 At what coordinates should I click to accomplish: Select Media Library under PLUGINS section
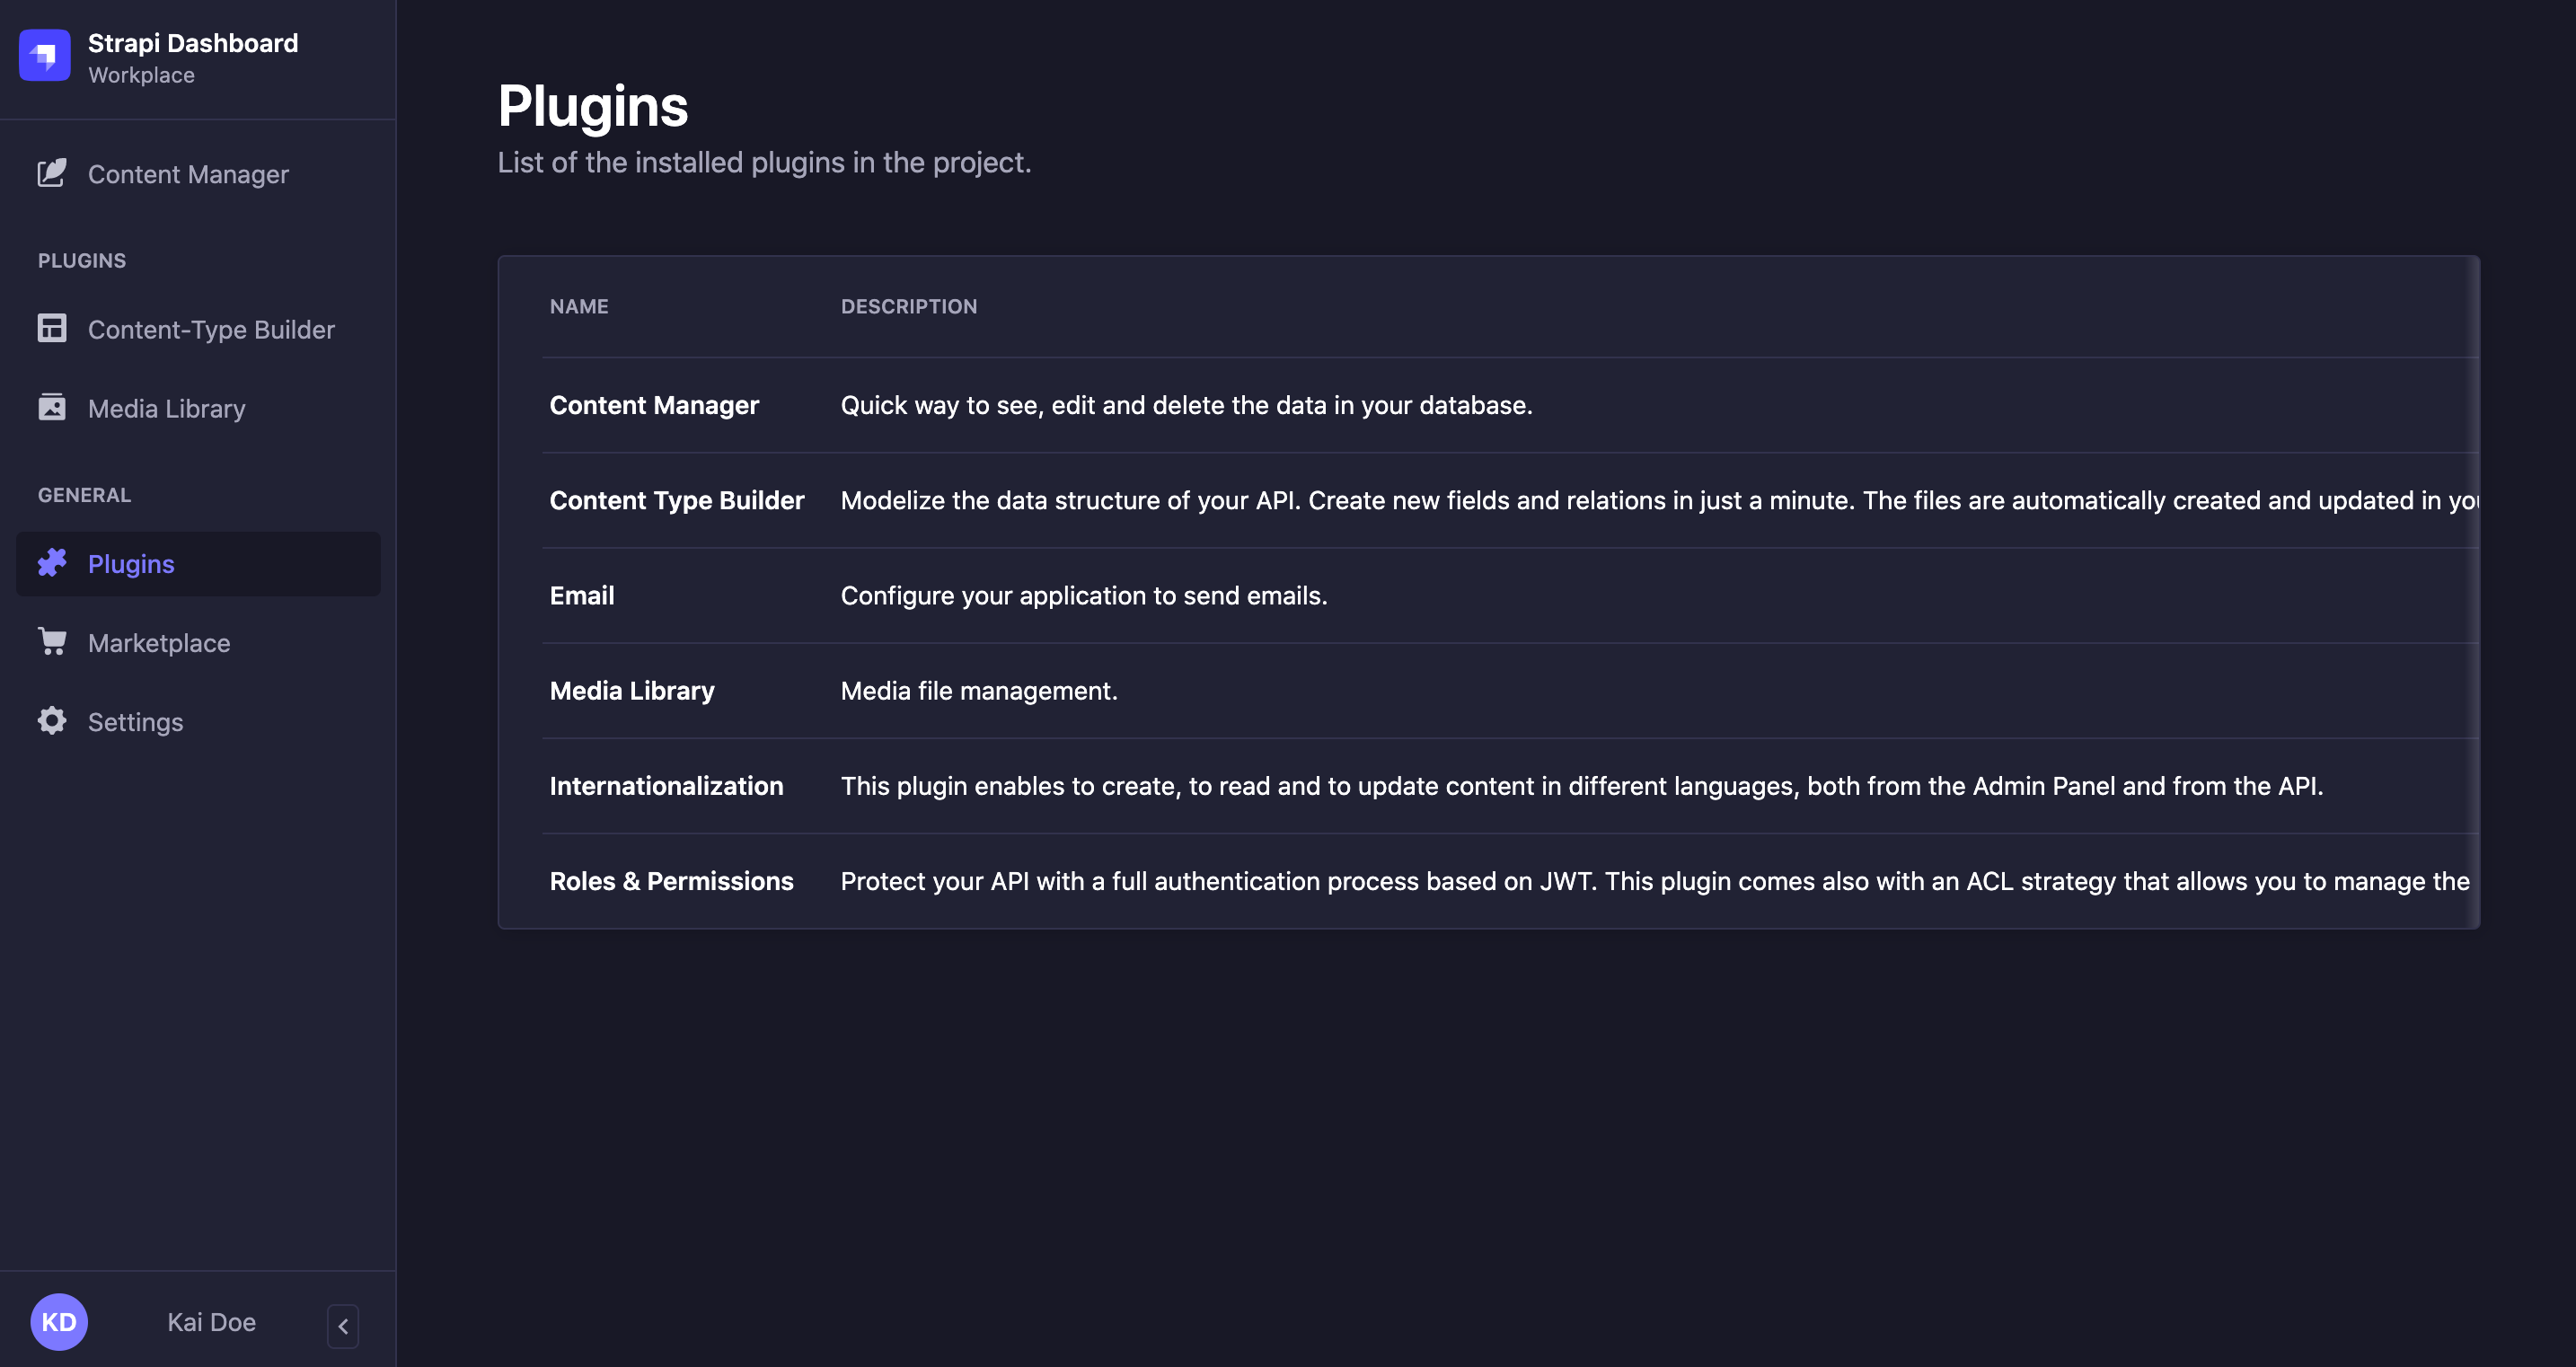click(165, 407)
